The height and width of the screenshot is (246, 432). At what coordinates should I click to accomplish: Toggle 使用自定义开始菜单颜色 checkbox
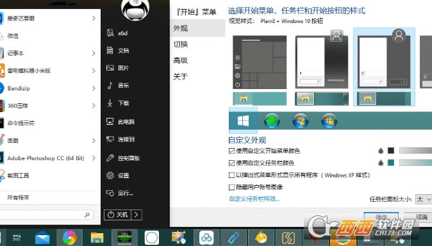pos(232,151)
